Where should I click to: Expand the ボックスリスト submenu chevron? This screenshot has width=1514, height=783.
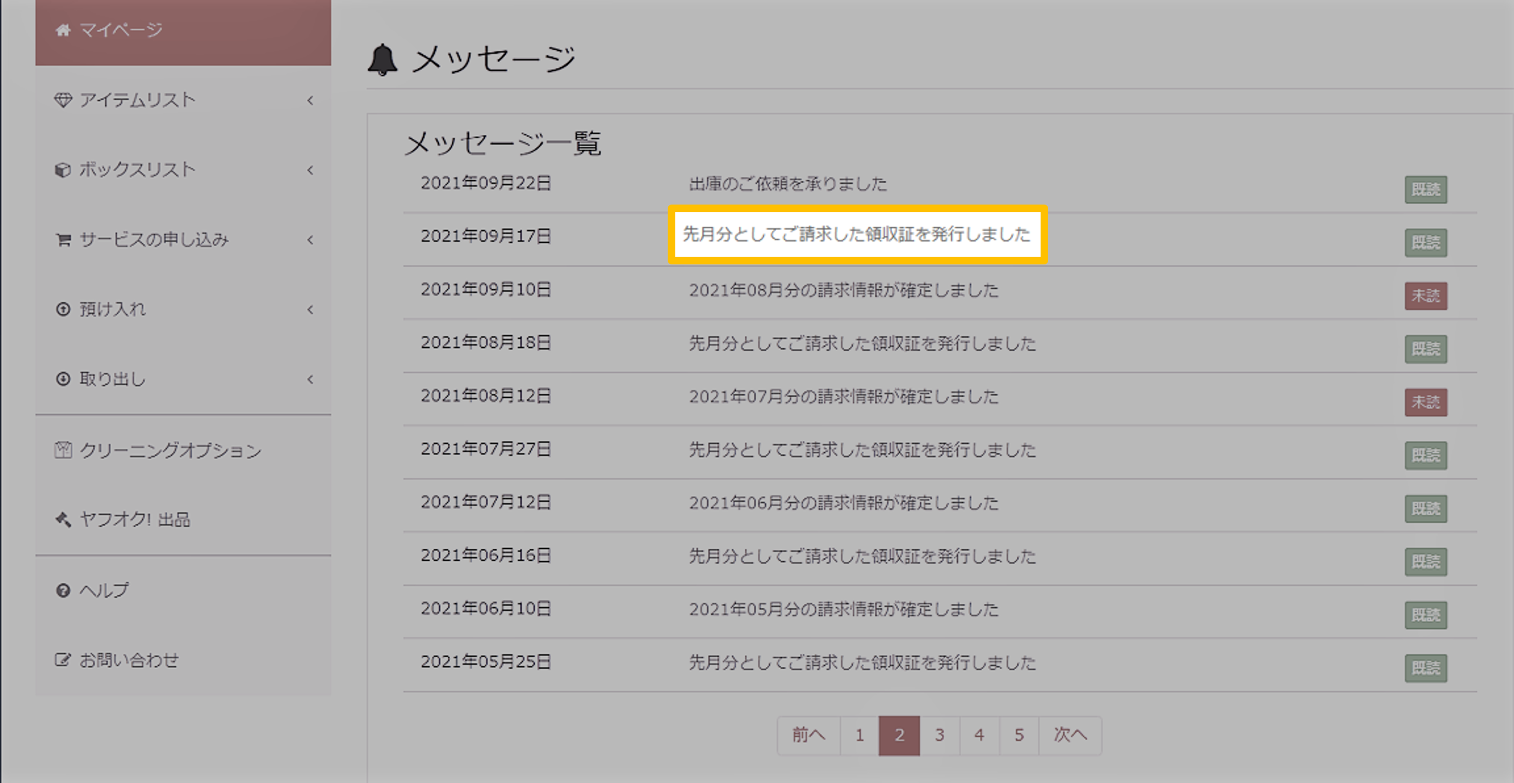(x=310, y=171)
